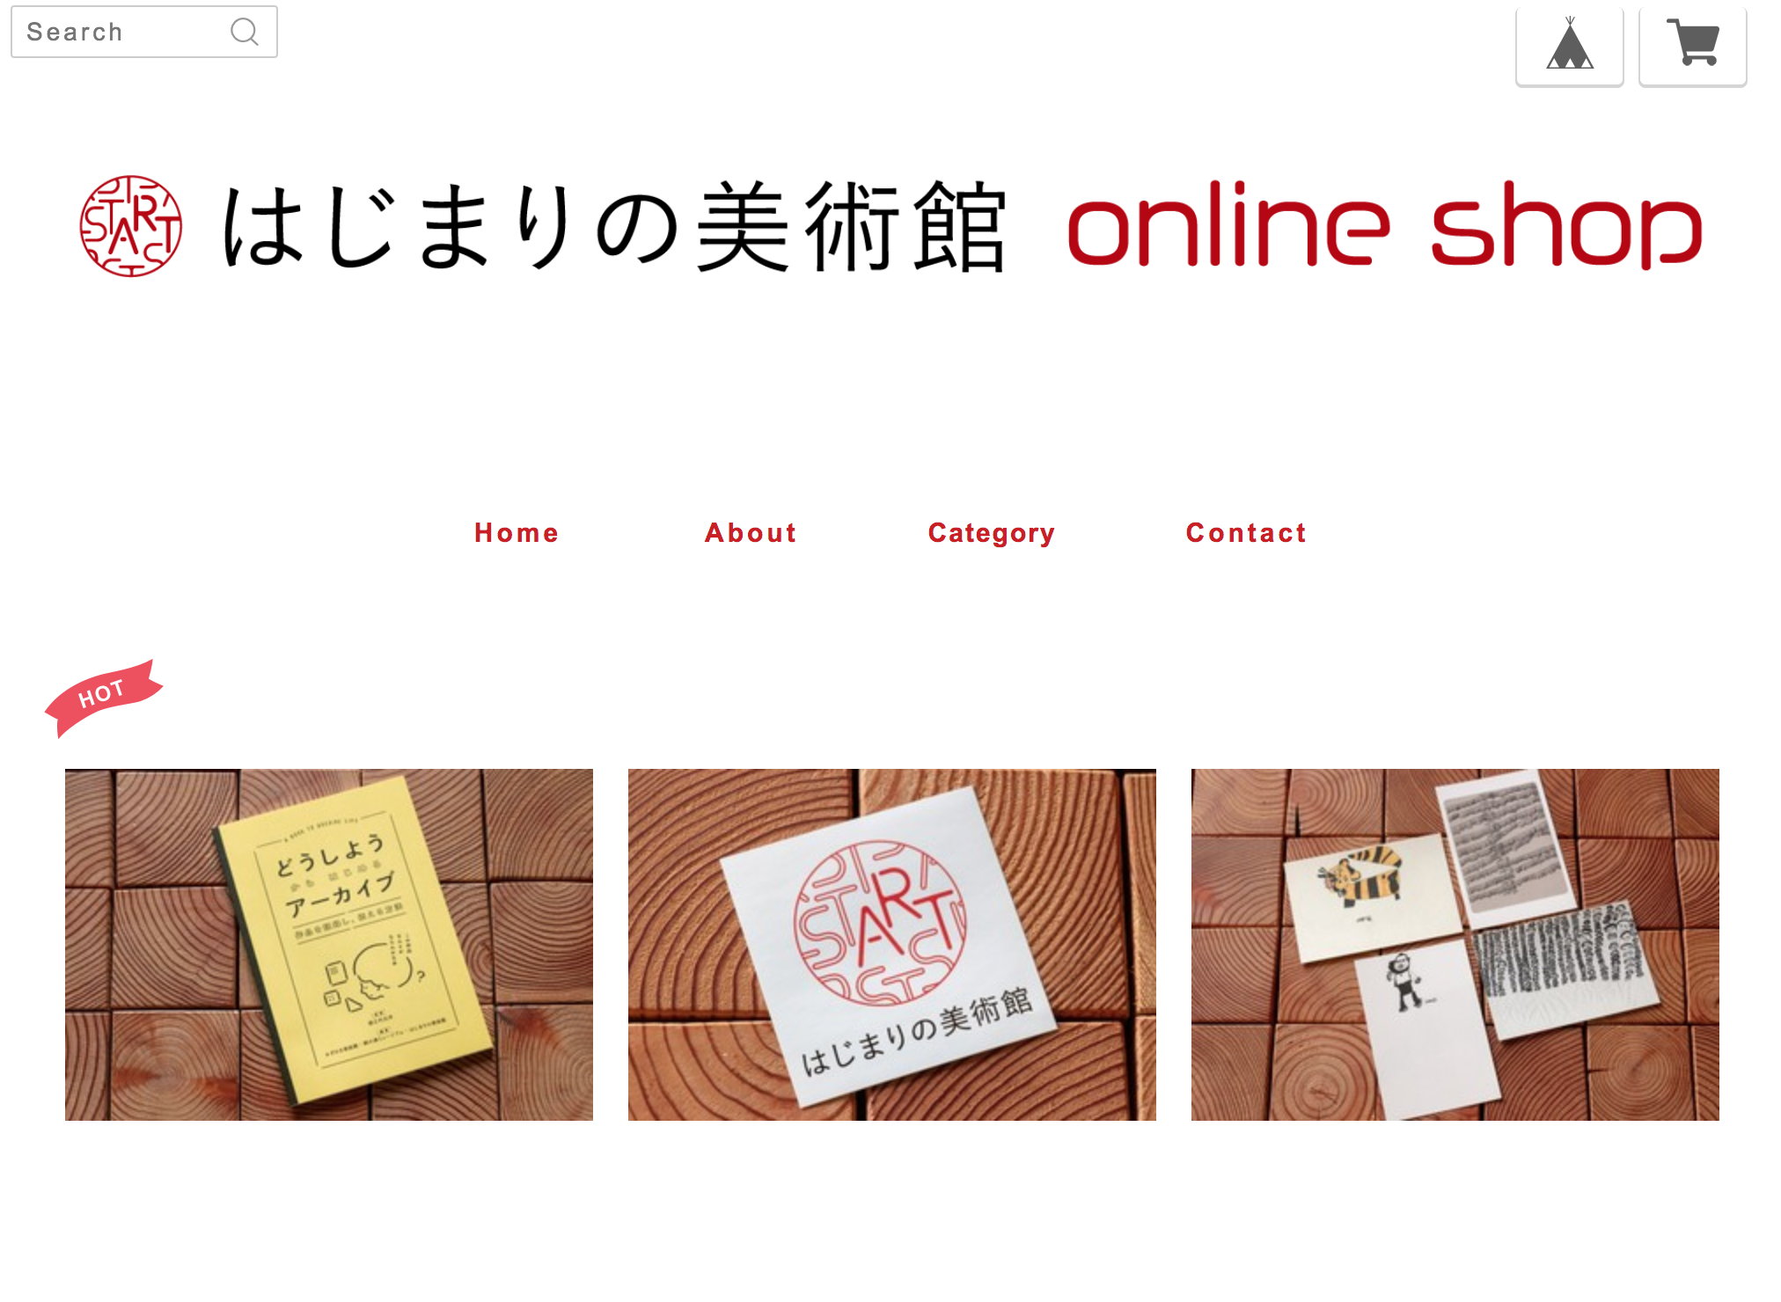Click the round START logo in header
Screen dimensions: 1781x1302
point(131,226)
